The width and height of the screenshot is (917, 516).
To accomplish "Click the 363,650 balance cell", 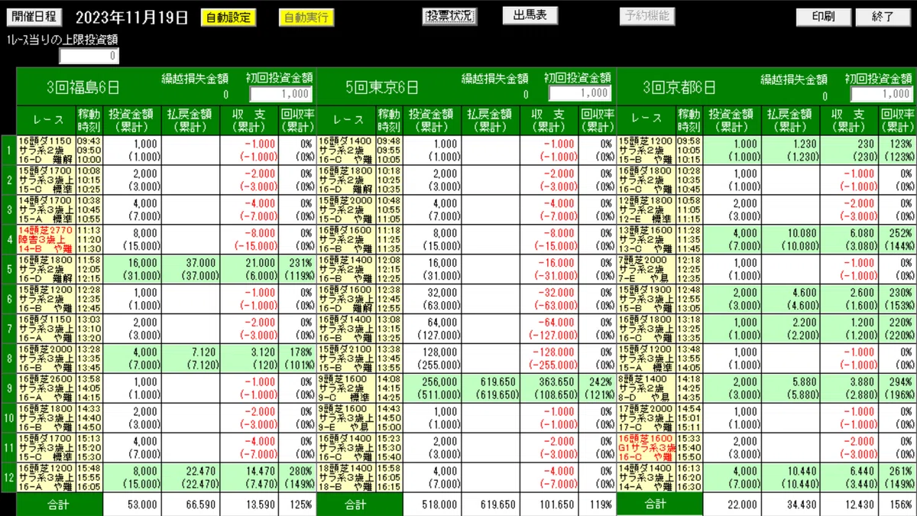I will [x=549, y=388].
